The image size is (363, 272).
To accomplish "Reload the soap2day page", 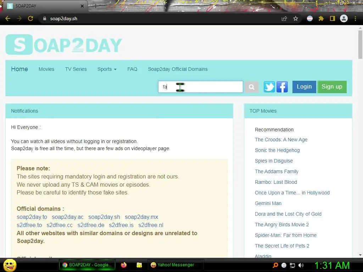I will coord(30,18).
